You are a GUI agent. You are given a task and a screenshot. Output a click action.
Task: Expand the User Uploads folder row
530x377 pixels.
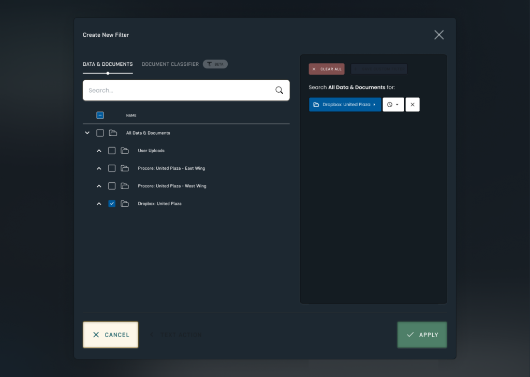click(x=99, y=151)
